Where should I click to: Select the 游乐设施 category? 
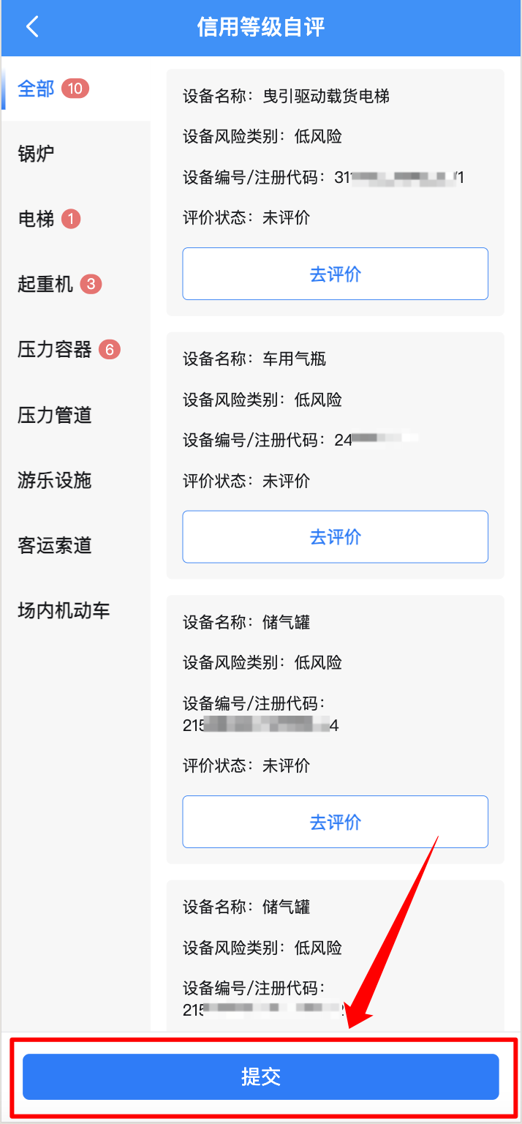[52, 480]
